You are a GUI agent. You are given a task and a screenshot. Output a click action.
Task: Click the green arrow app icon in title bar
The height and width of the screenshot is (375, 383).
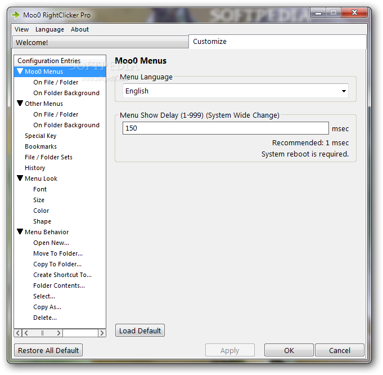16,15
